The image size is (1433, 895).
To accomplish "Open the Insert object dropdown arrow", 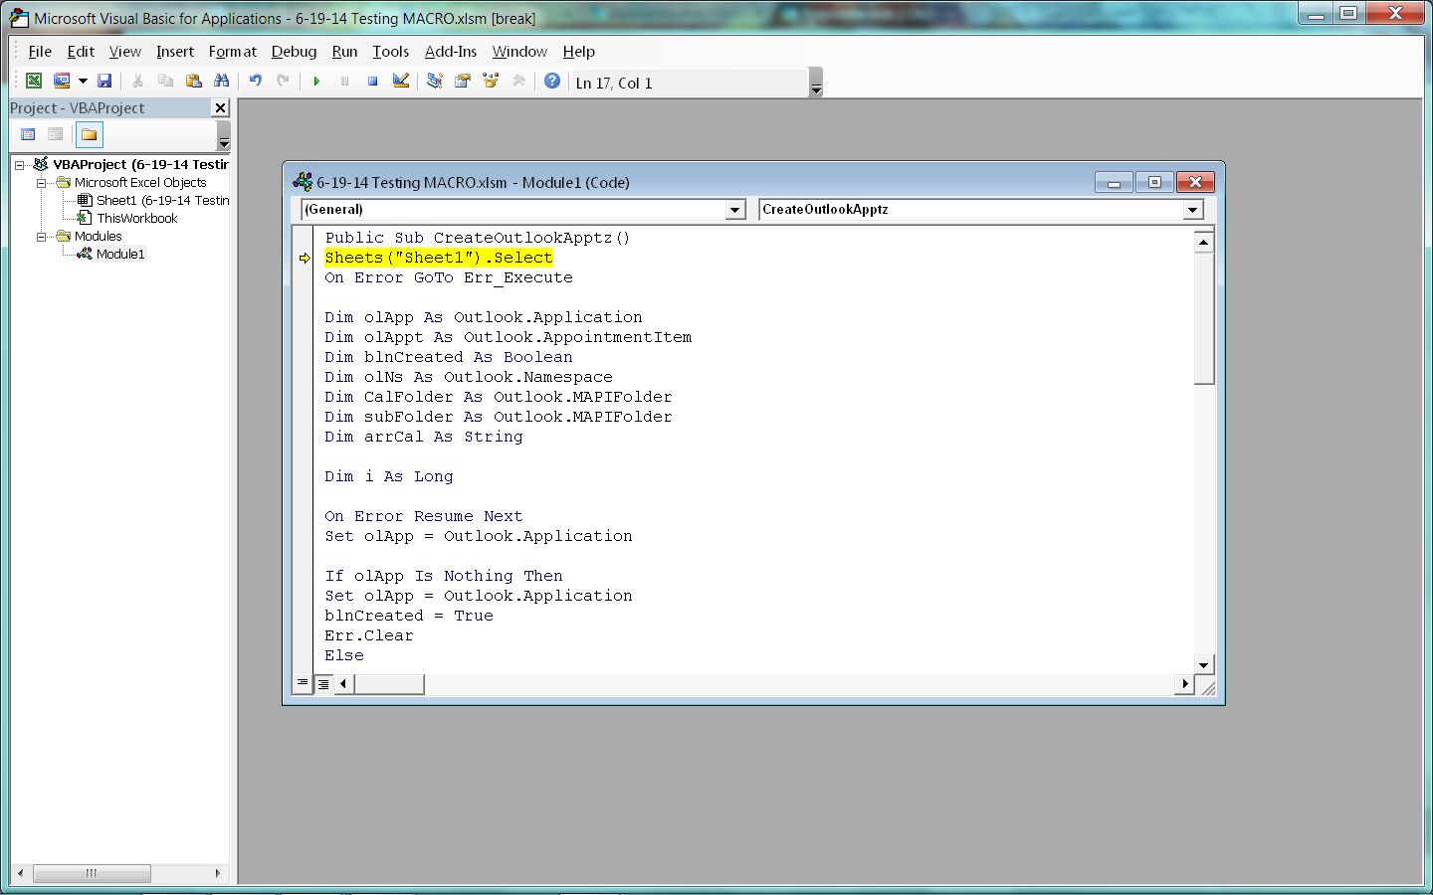I will pos(83,82).
